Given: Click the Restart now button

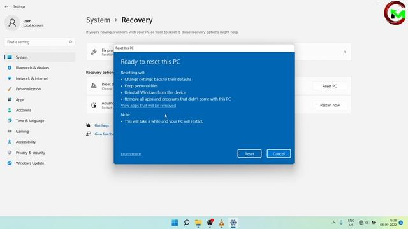Looking at the screenshot, I should coord(330,105).
